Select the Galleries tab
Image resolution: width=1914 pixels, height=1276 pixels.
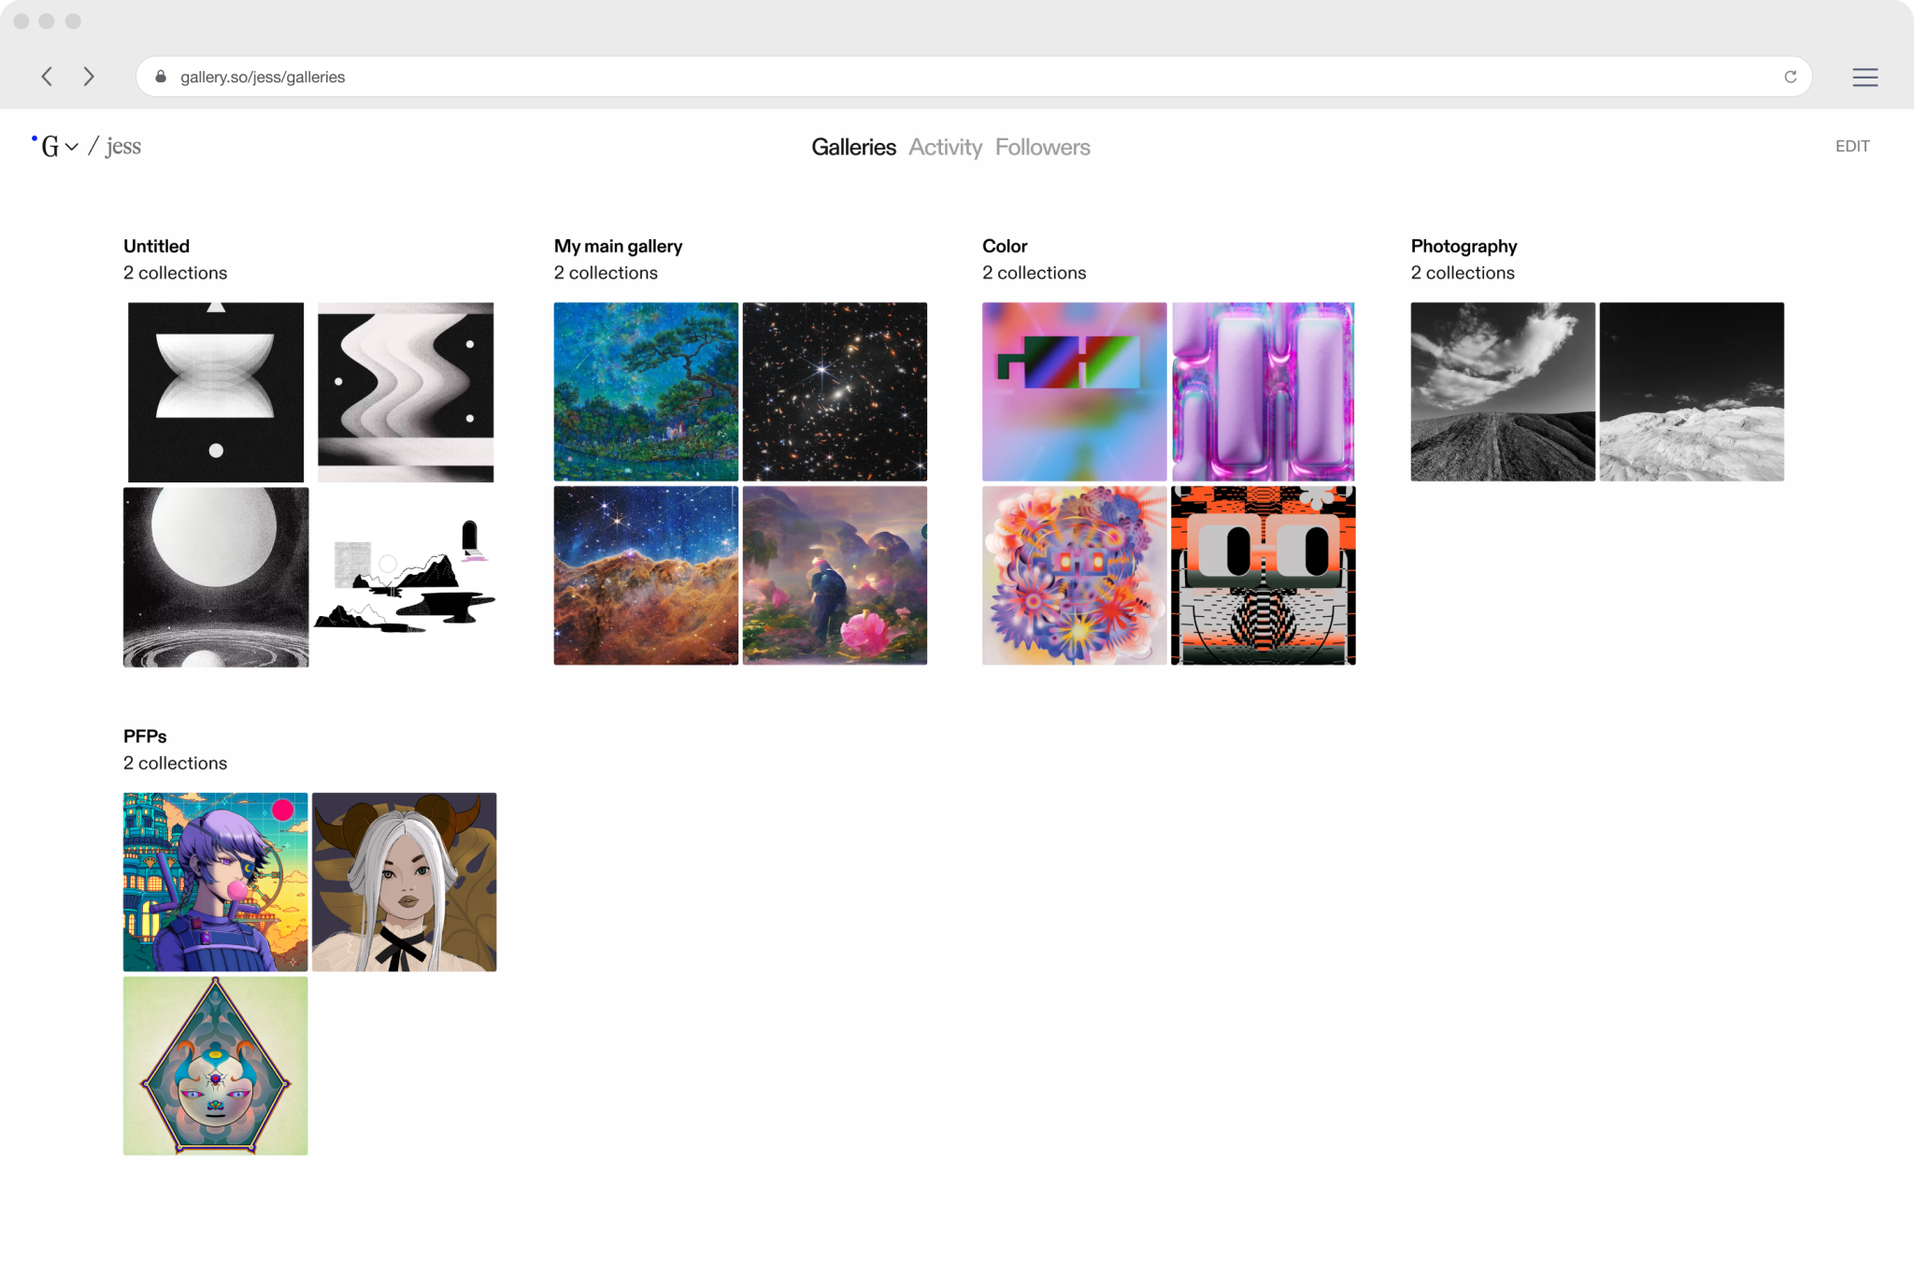tap(853, 147)
